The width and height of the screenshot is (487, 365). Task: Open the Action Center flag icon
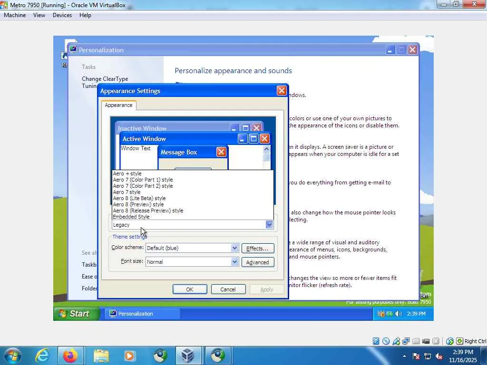(416, 356)
